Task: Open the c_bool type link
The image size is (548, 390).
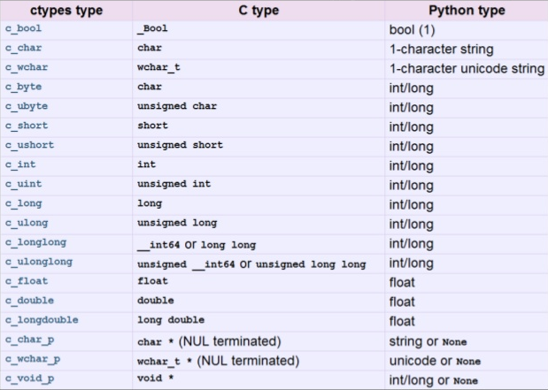Action: point(23,28)
